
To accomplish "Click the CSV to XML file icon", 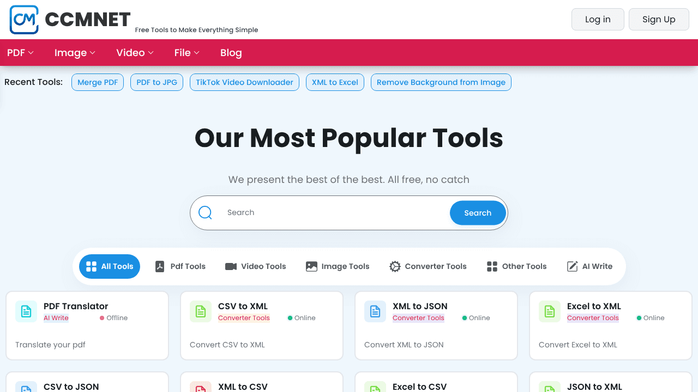I will [201, 311].
